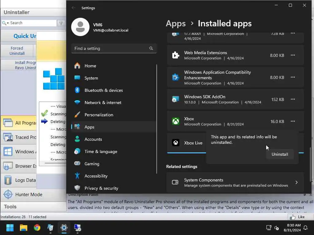This screenshot has height=235, width=314.
Task: Open the Home settings page
Action: click(114, 66)
